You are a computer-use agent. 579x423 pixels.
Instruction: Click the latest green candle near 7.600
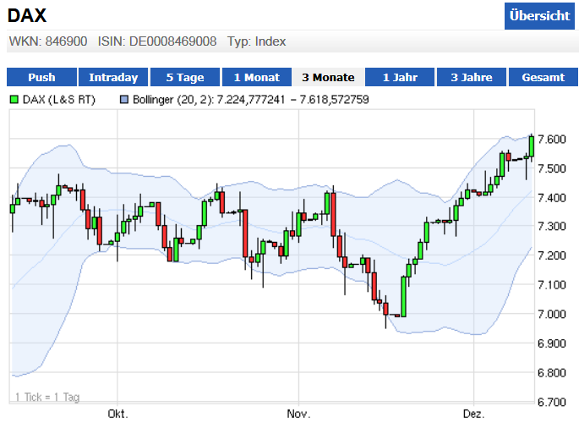532,146
